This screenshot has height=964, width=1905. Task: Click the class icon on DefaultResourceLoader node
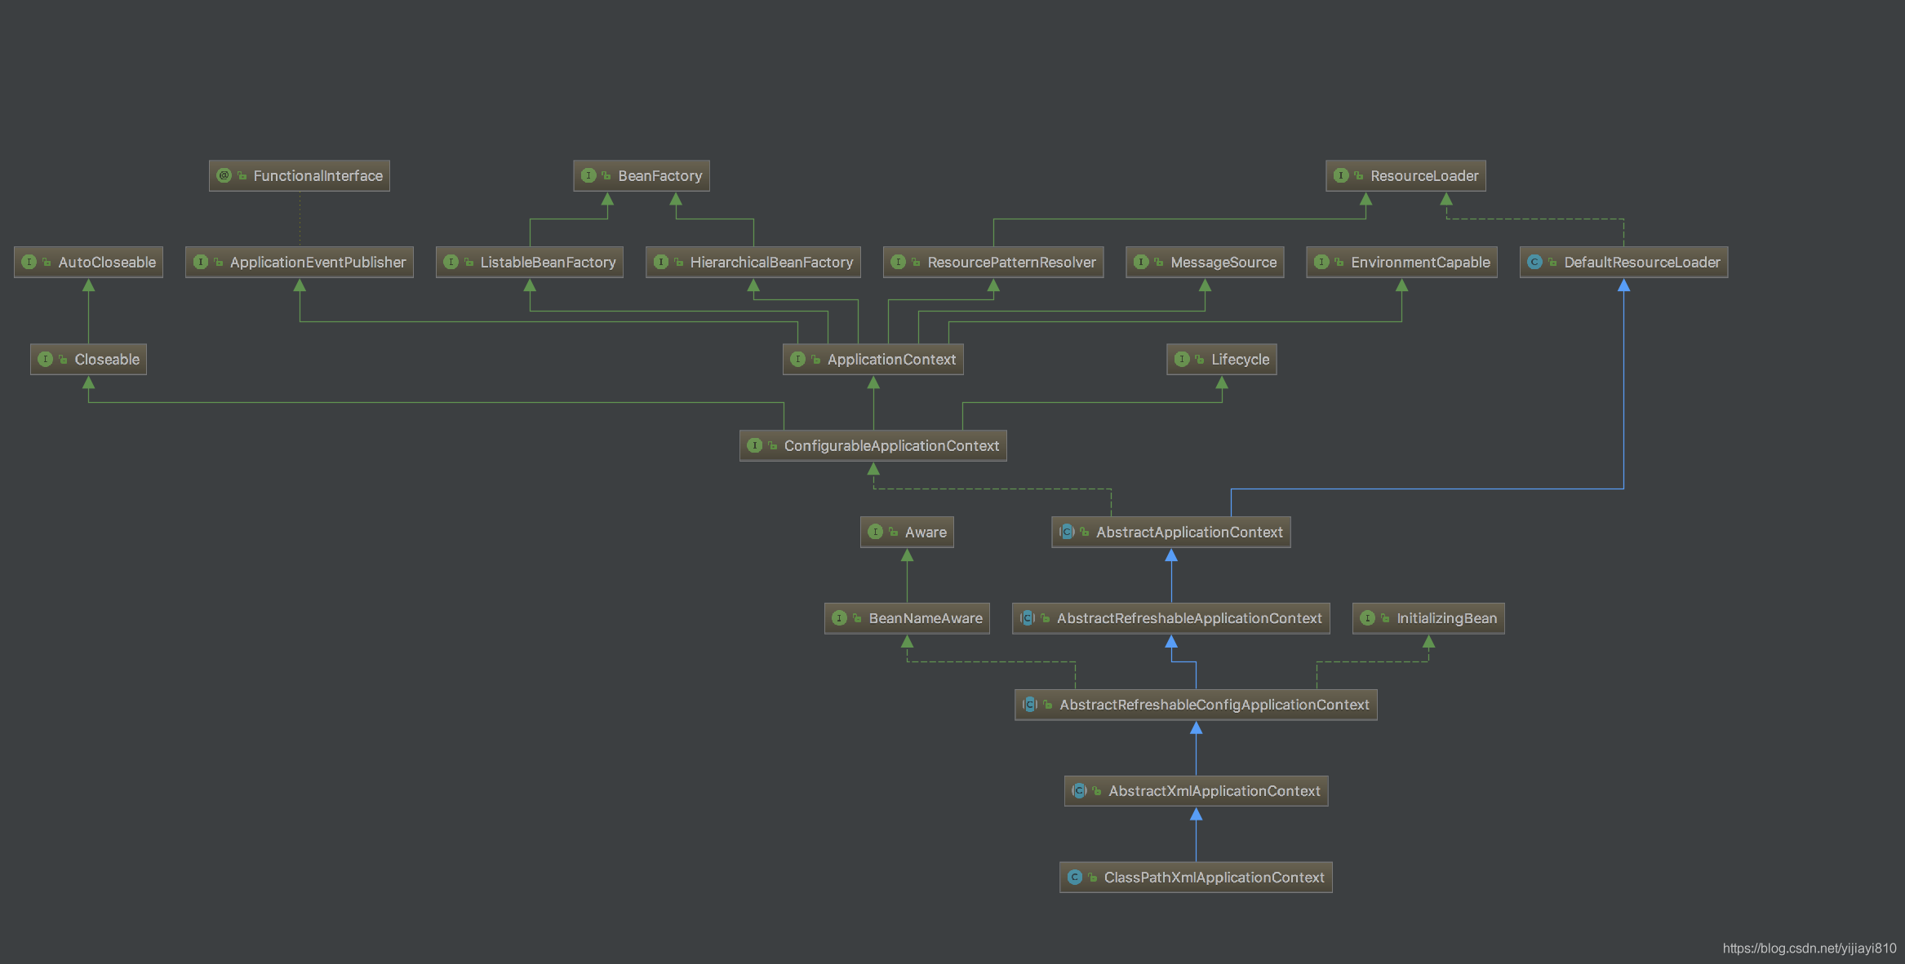coord(1534,262)
